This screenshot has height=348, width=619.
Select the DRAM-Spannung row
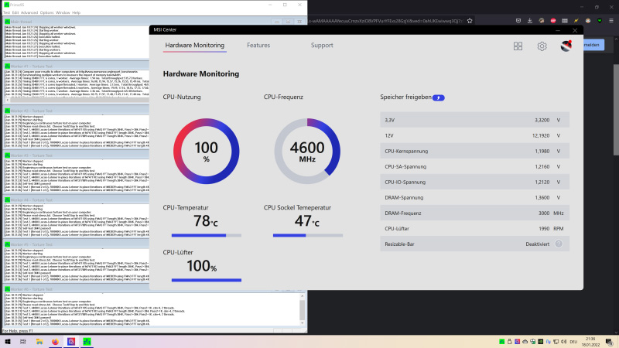(x=474, y=197)
